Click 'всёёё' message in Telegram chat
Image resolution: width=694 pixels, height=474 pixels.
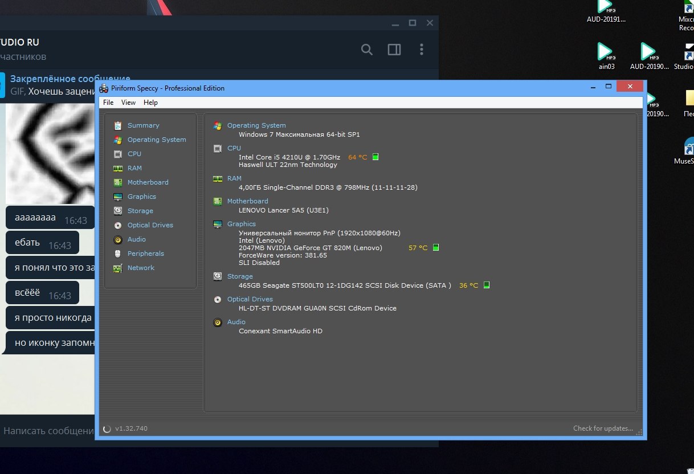pos(43,293)
